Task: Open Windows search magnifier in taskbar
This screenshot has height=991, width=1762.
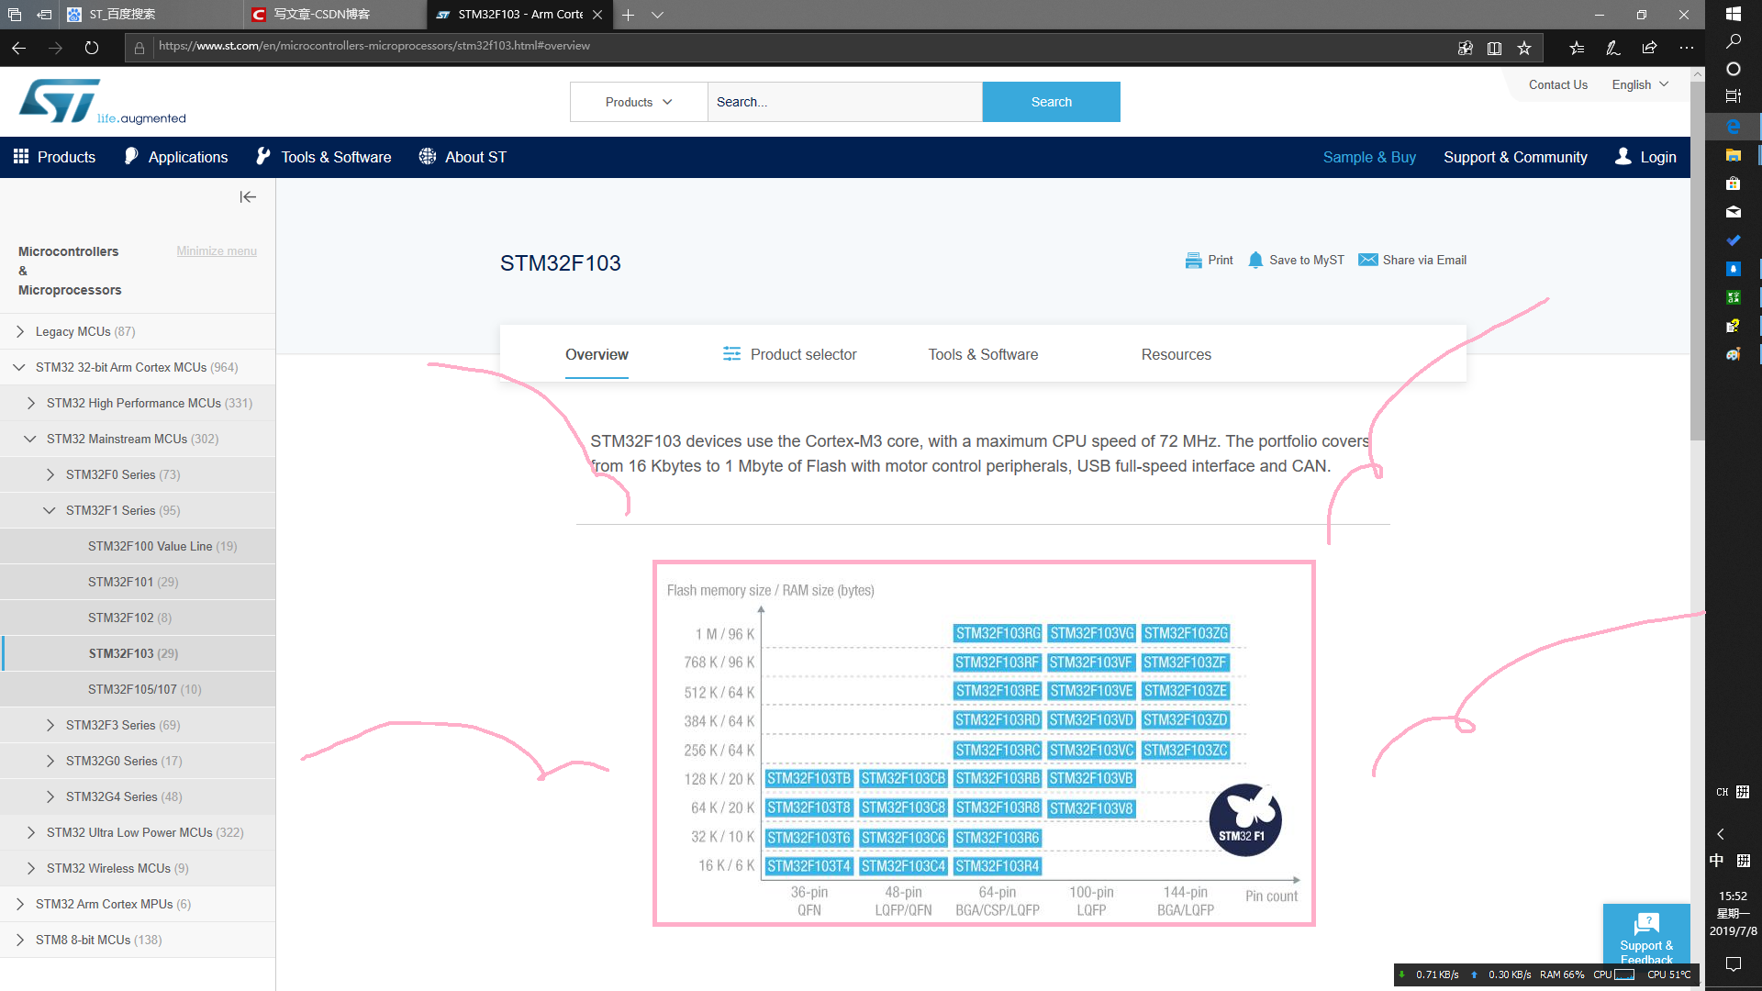Action: click(1733, 41)
